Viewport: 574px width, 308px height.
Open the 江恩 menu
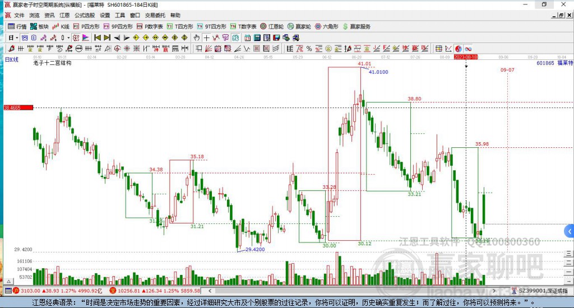tap(64, 15)
